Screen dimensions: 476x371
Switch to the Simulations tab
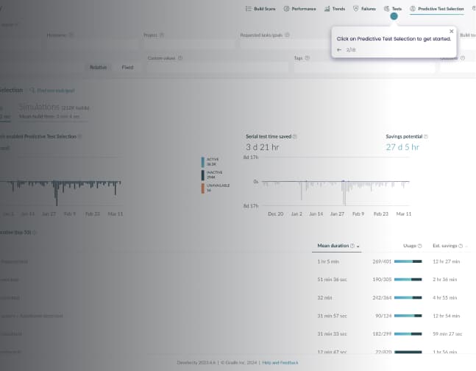tap(45, 107)
